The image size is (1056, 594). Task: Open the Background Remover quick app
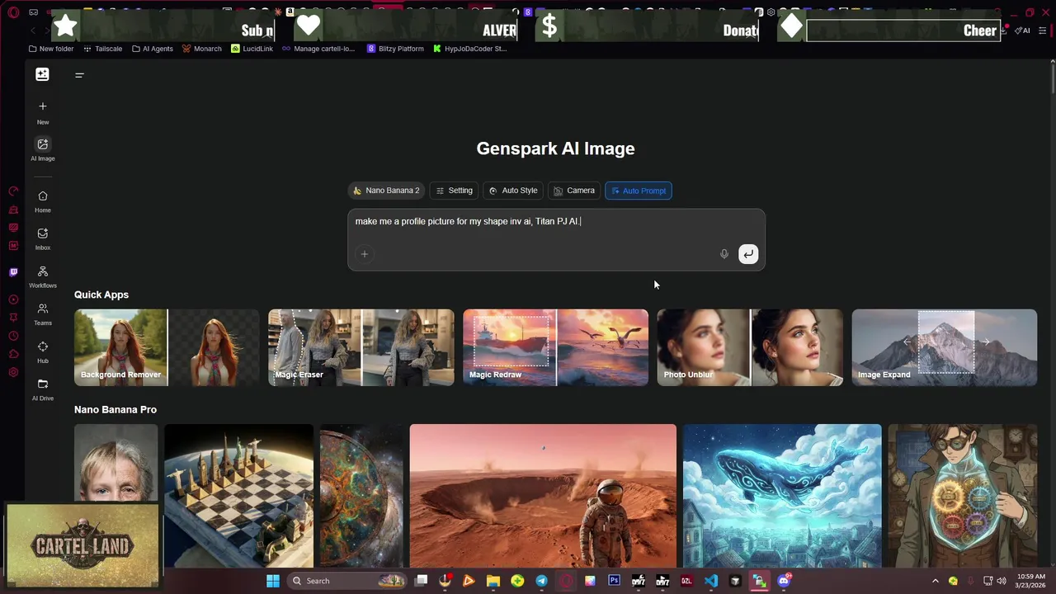click(167, 347)
